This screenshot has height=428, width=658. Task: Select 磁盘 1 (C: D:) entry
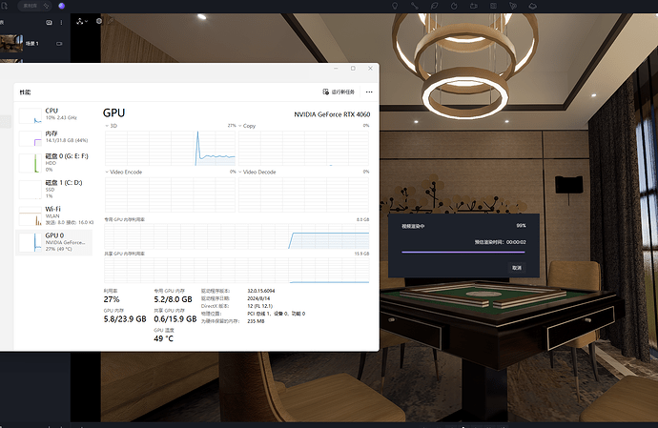click(54, 186)
